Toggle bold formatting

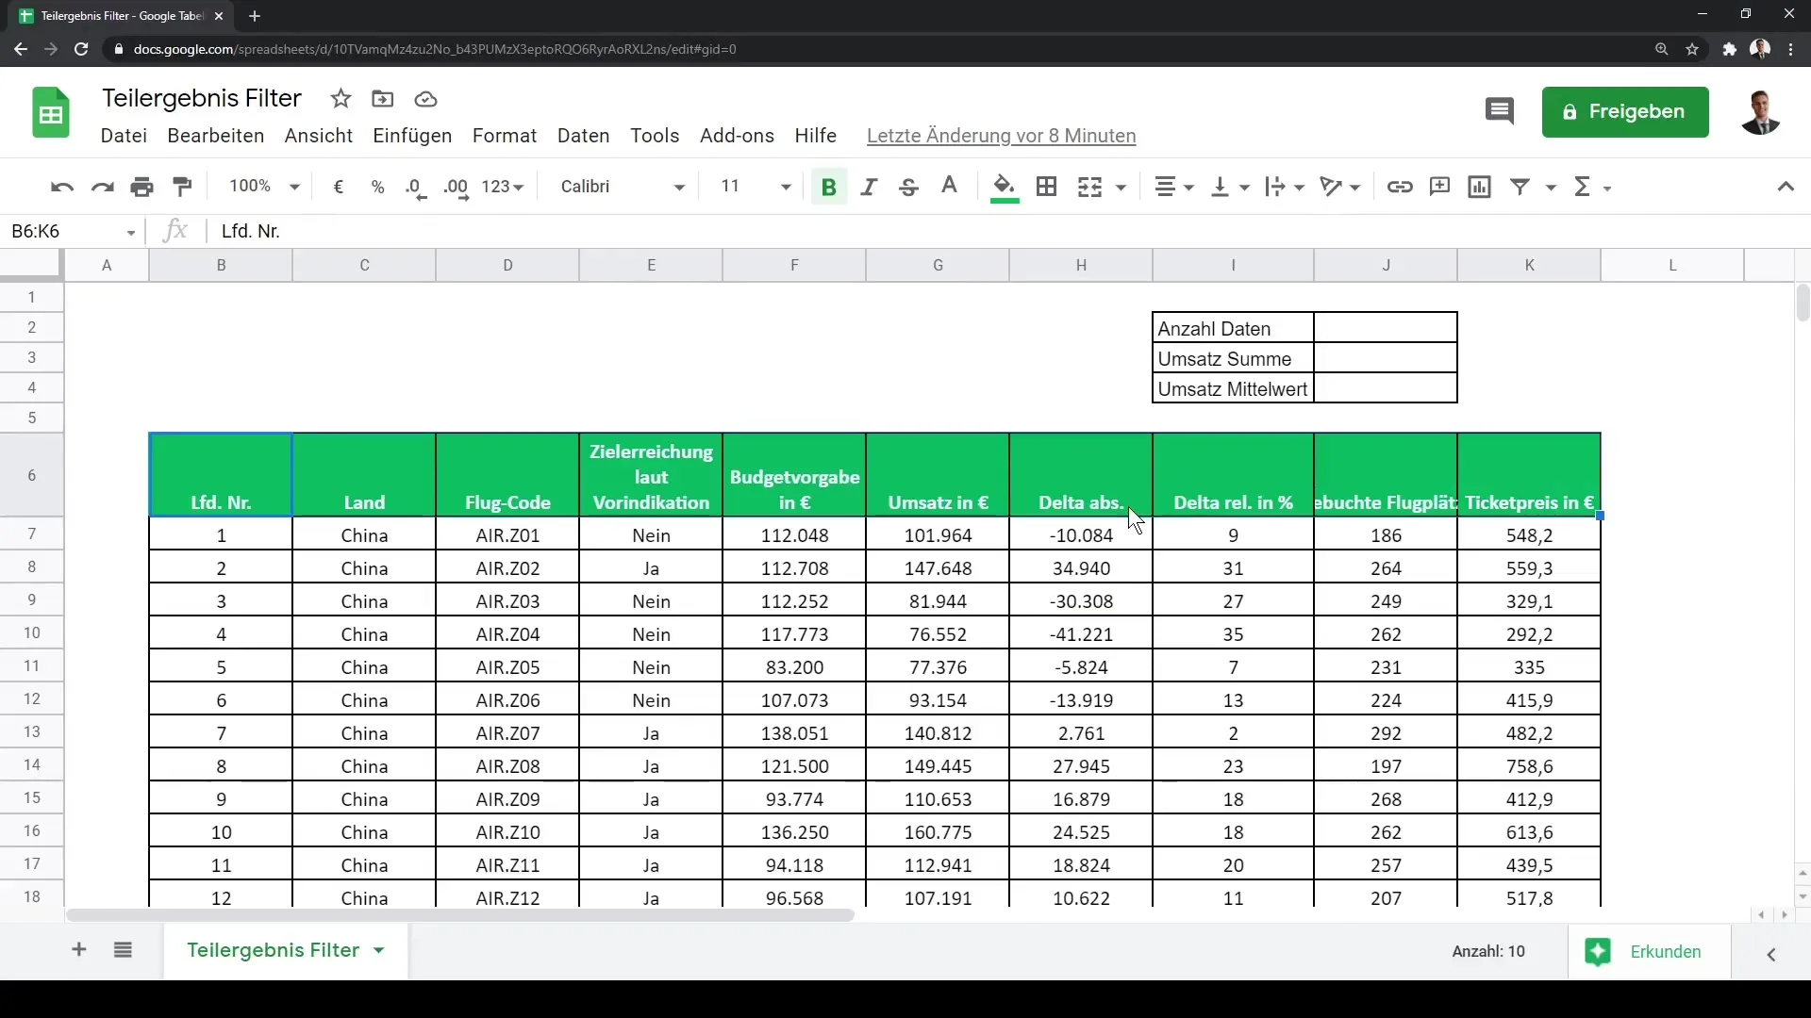829,187
